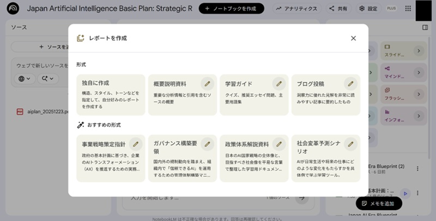This screenshot has width=436, height=221.
Task: Click the notebook title Japan Artificial Intelligence Basic Plan
Action: tap(110, 9)
